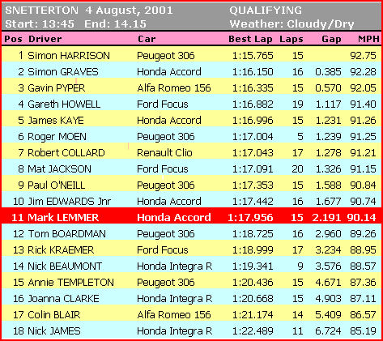Screen dimensions: 383x341
Task: Click James KAYE driver name
Action: pos(56,120)
